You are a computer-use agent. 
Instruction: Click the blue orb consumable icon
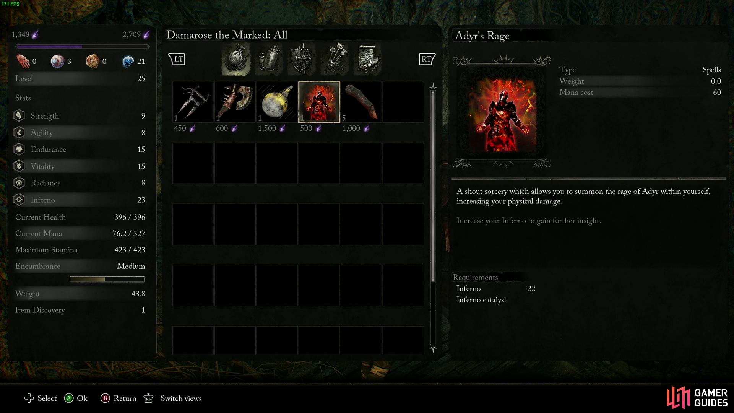pyautogui.click(x=125, y=60)
